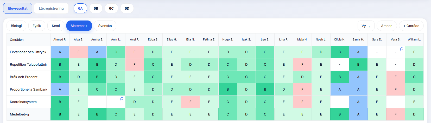Image resolution: width=431 pixels, height=123 pixels.
Task: Select class 6C
Action: pyautogui.click(x=111, y=8)
